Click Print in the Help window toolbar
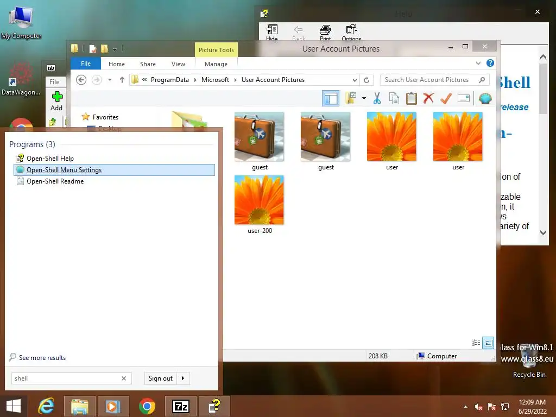This screenshot has width=556, height=417. tap(325, 33)
